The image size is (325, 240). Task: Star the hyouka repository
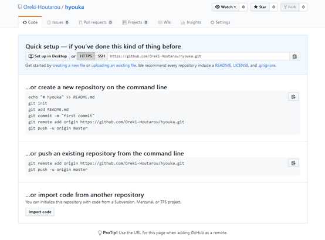click(260, 7)
